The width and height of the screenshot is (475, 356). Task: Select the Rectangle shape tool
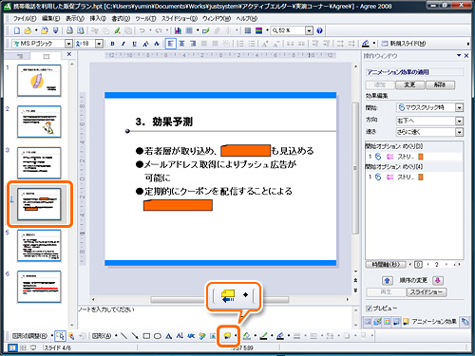coord(146,336)
